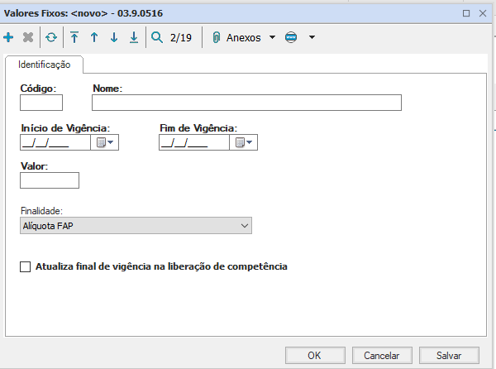Open the Fim de Vigência calendar picker

tap(245, 142)
